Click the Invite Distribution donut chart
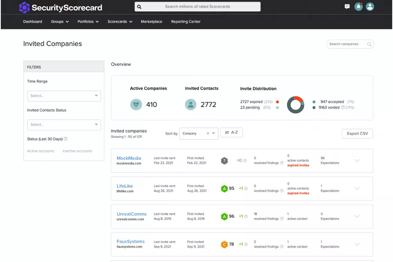 click(x=296, y=105)
